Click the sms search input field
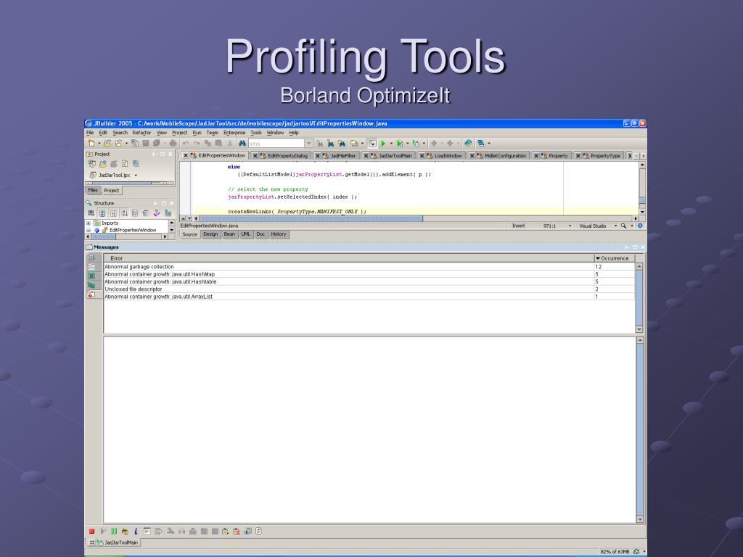This screenshot has width=743, height=557. [276, 143]
